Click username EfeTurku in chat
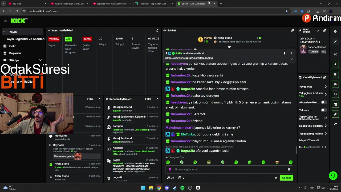Image resolution: width=341 pixels, height=192 pixels. pos(188,134)
